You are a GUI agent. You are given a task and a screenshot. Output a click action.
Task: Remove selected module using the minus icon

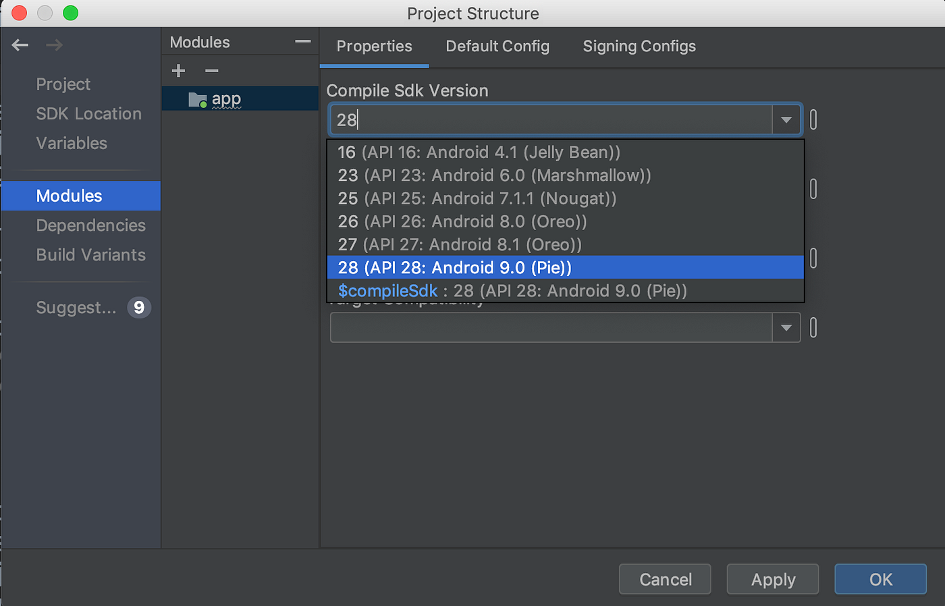(x=211, y=70)
